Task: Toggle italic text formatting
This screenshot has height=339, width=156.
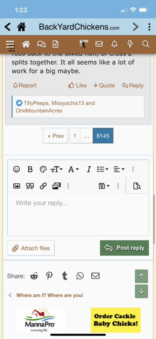Action: point(89,169)
